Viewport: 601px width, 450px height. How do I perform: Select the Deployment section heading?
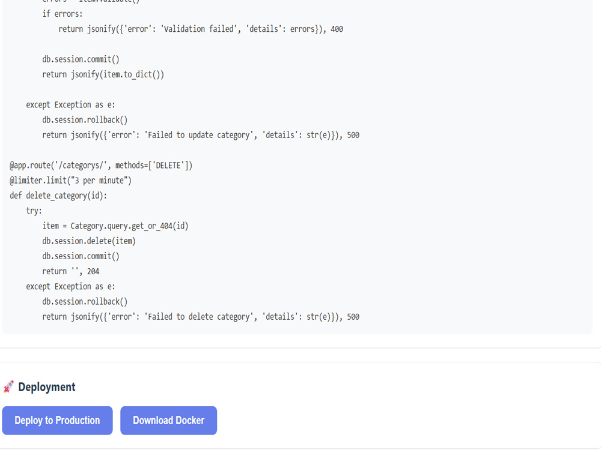(x=47, y=387)
